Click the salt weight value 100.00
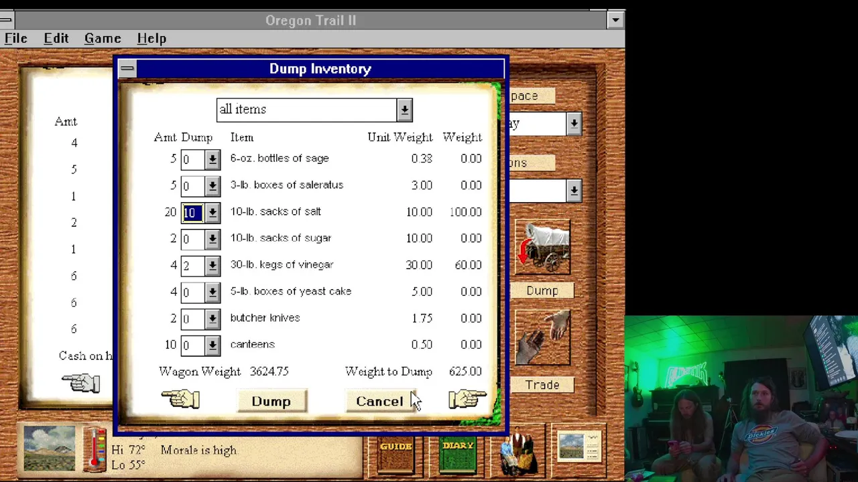Image resolution: width=858 pixels, height=482 pixels. [x=465, y=212]
